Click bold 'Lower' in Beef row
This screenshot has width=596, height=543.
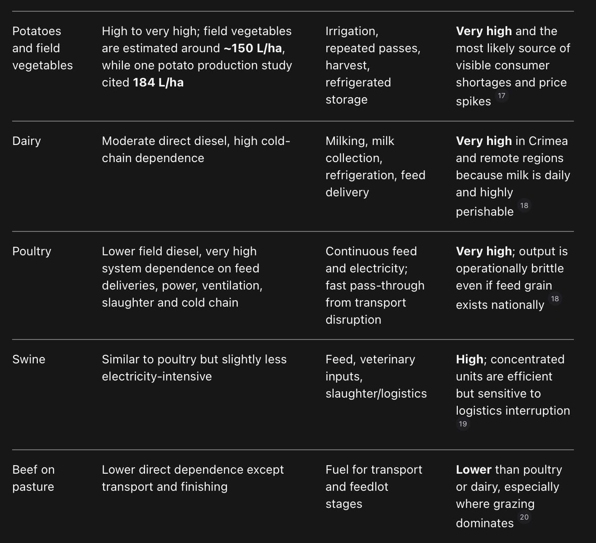[474, 470]
